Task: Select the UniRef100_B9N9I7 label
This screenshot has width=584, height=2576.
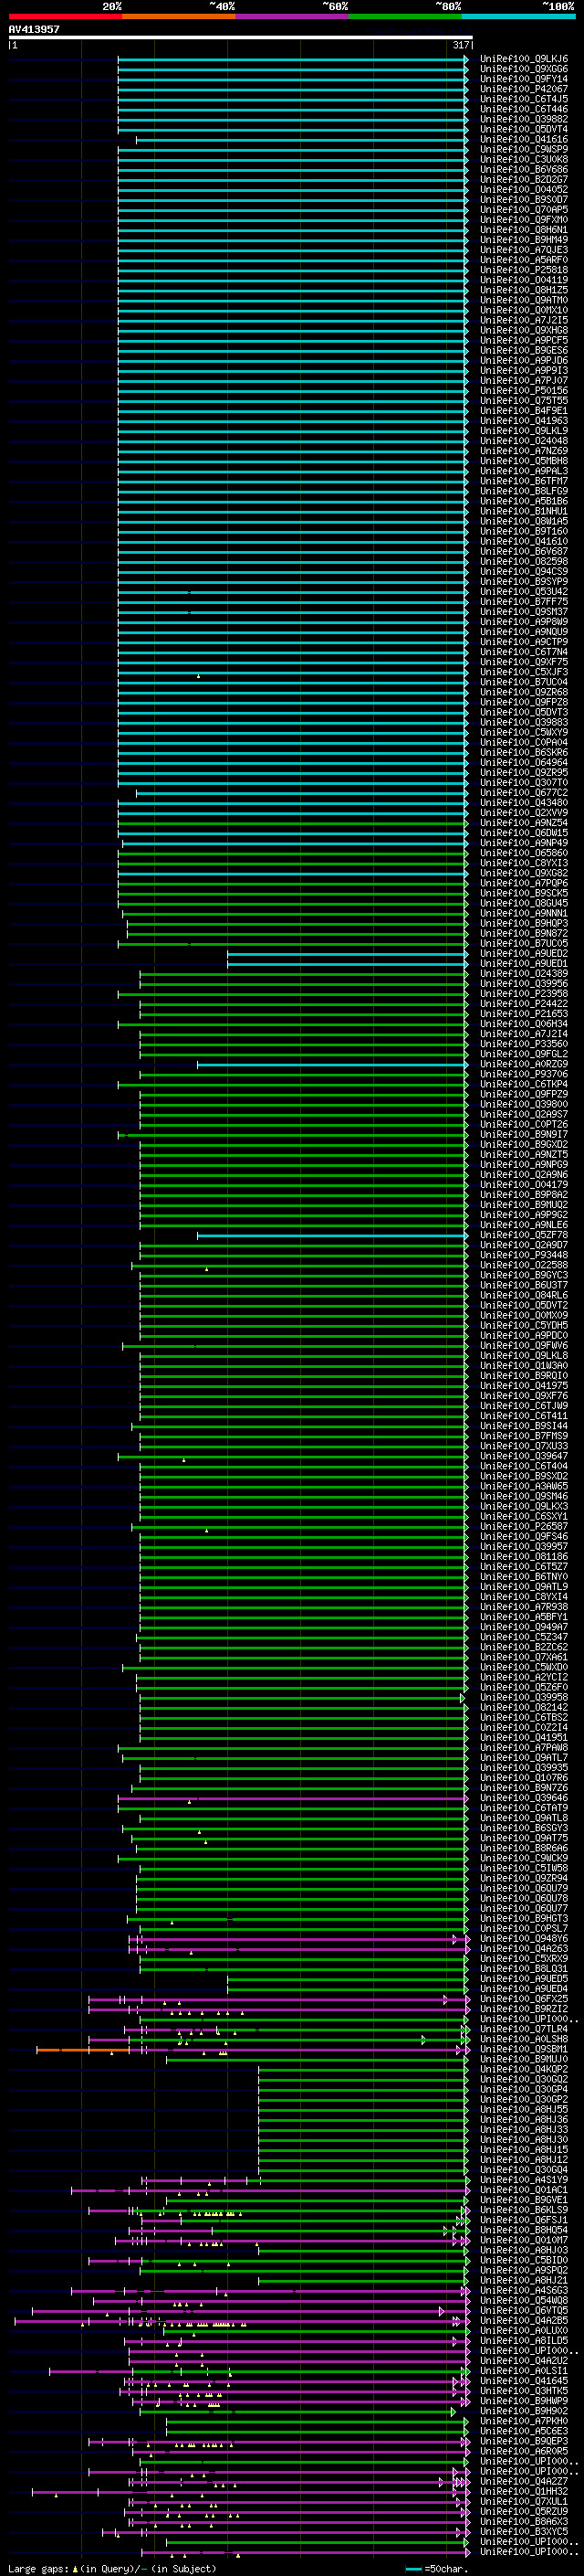Action: pyautogui.click(x=524, y=1134)
